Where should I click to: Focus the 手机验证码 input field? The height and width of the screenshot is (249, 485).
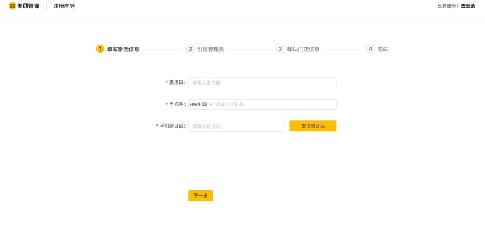tap(236, 126)
